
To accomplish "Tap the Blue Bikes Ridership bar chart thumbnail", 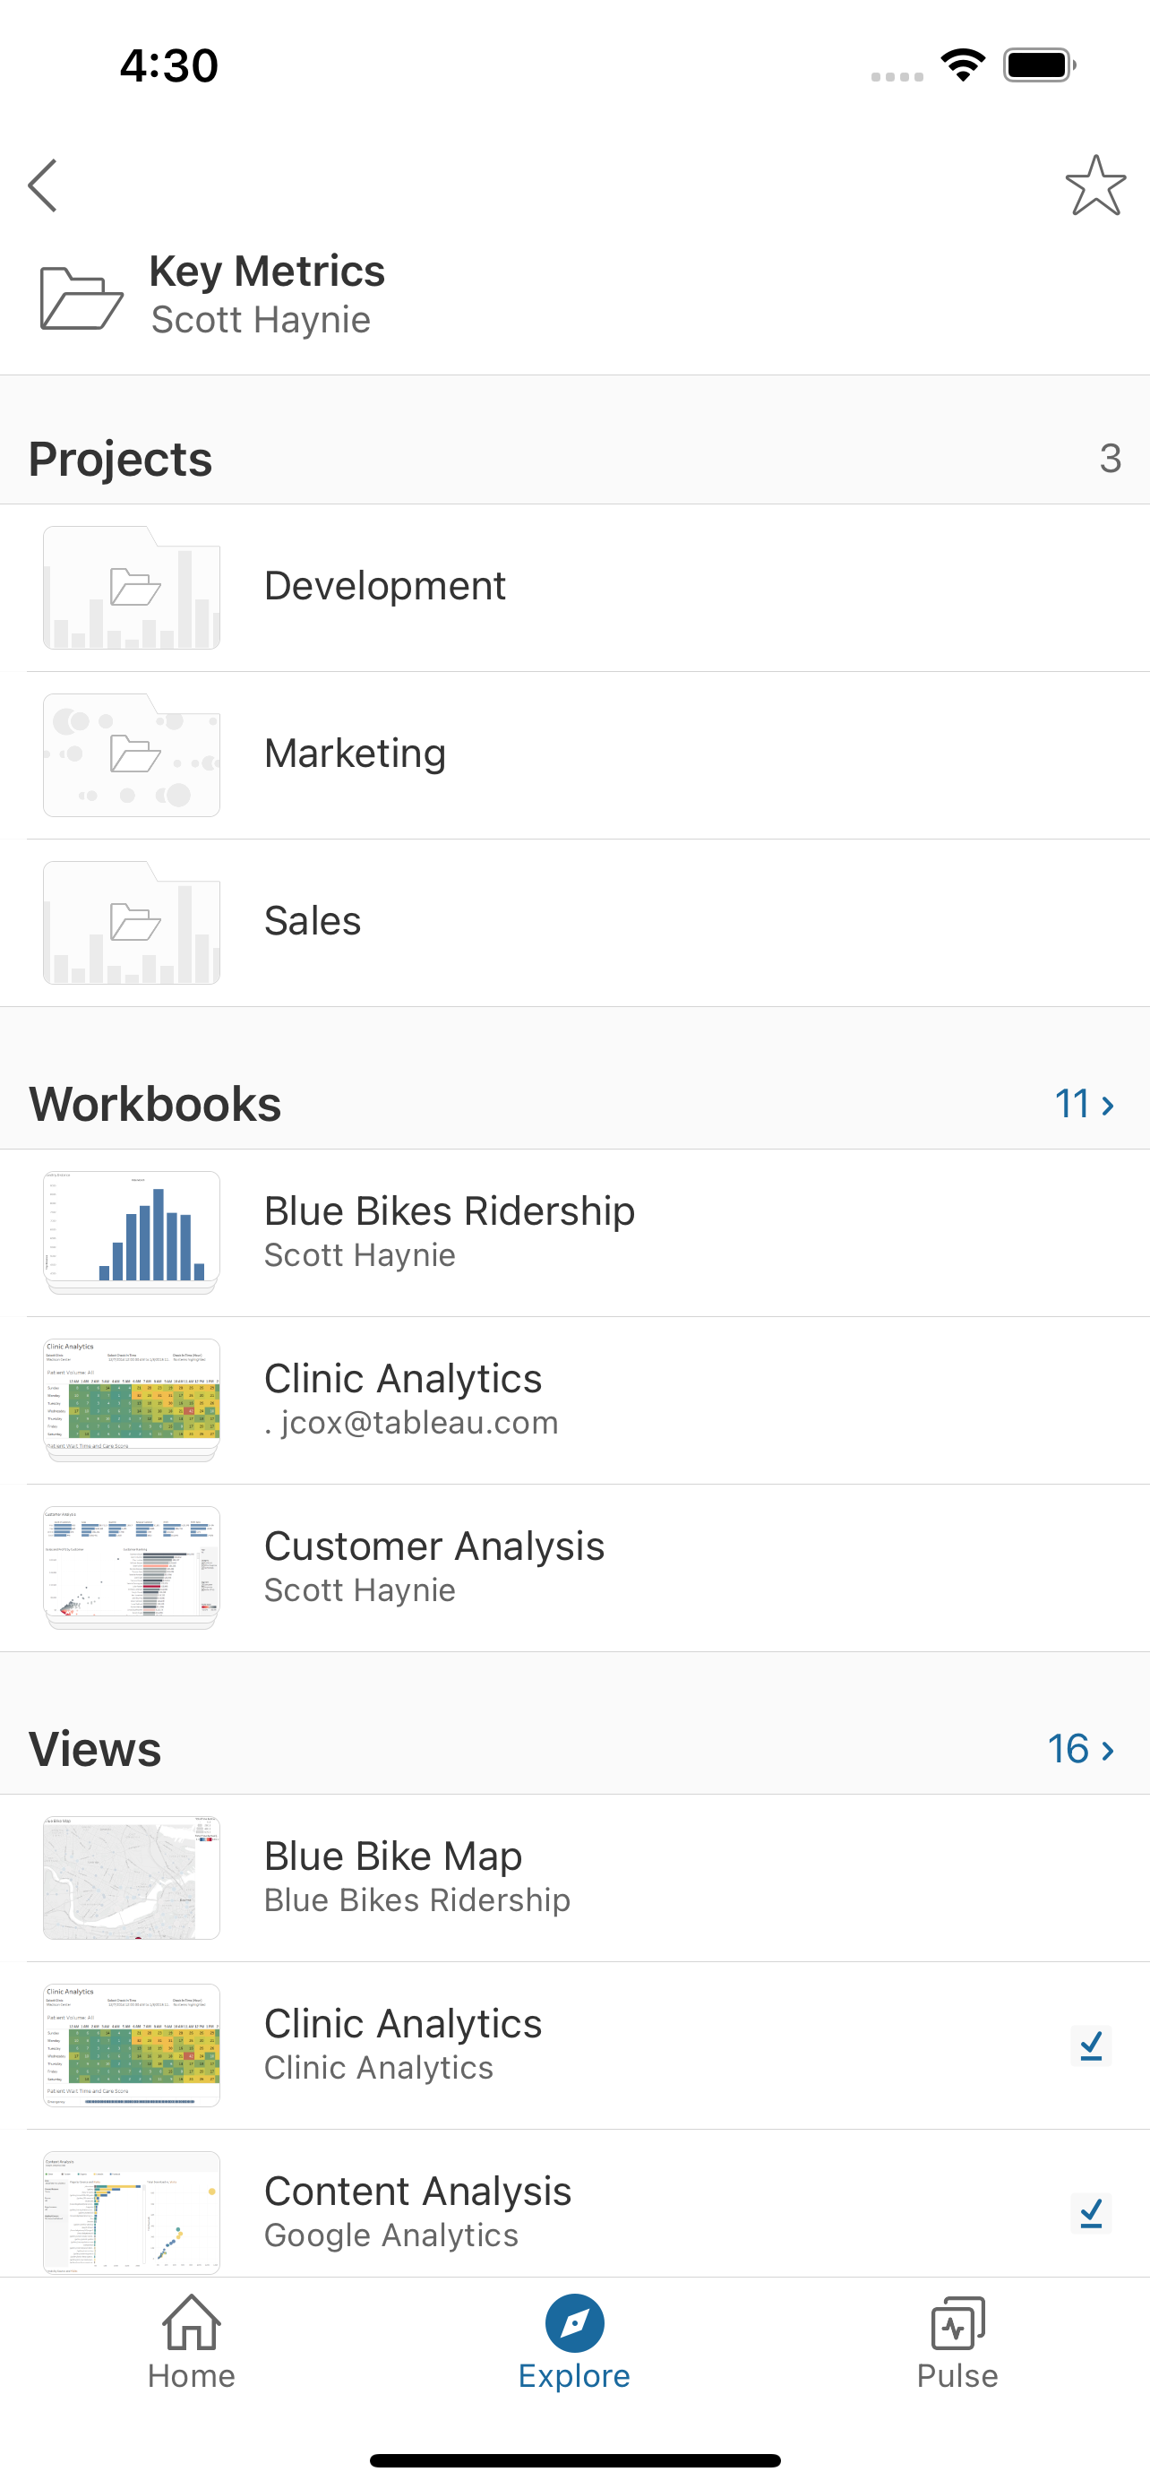I will (x=132, y=1231).
